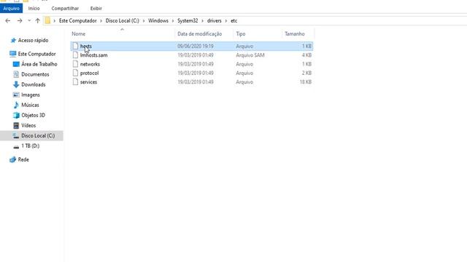467x262 pixels.
Task: Open the recent locations dropdown arrow
Action: coord(29,20)
